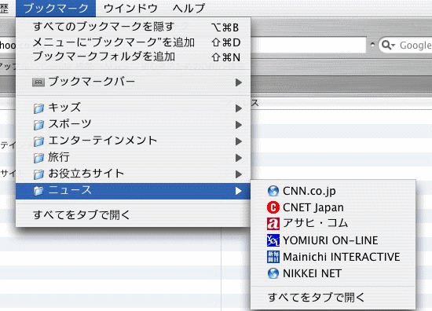The image size is (432, 311).
Task: Expand the 旅行 submenu arrow
Action: click(x=239, y=158)
